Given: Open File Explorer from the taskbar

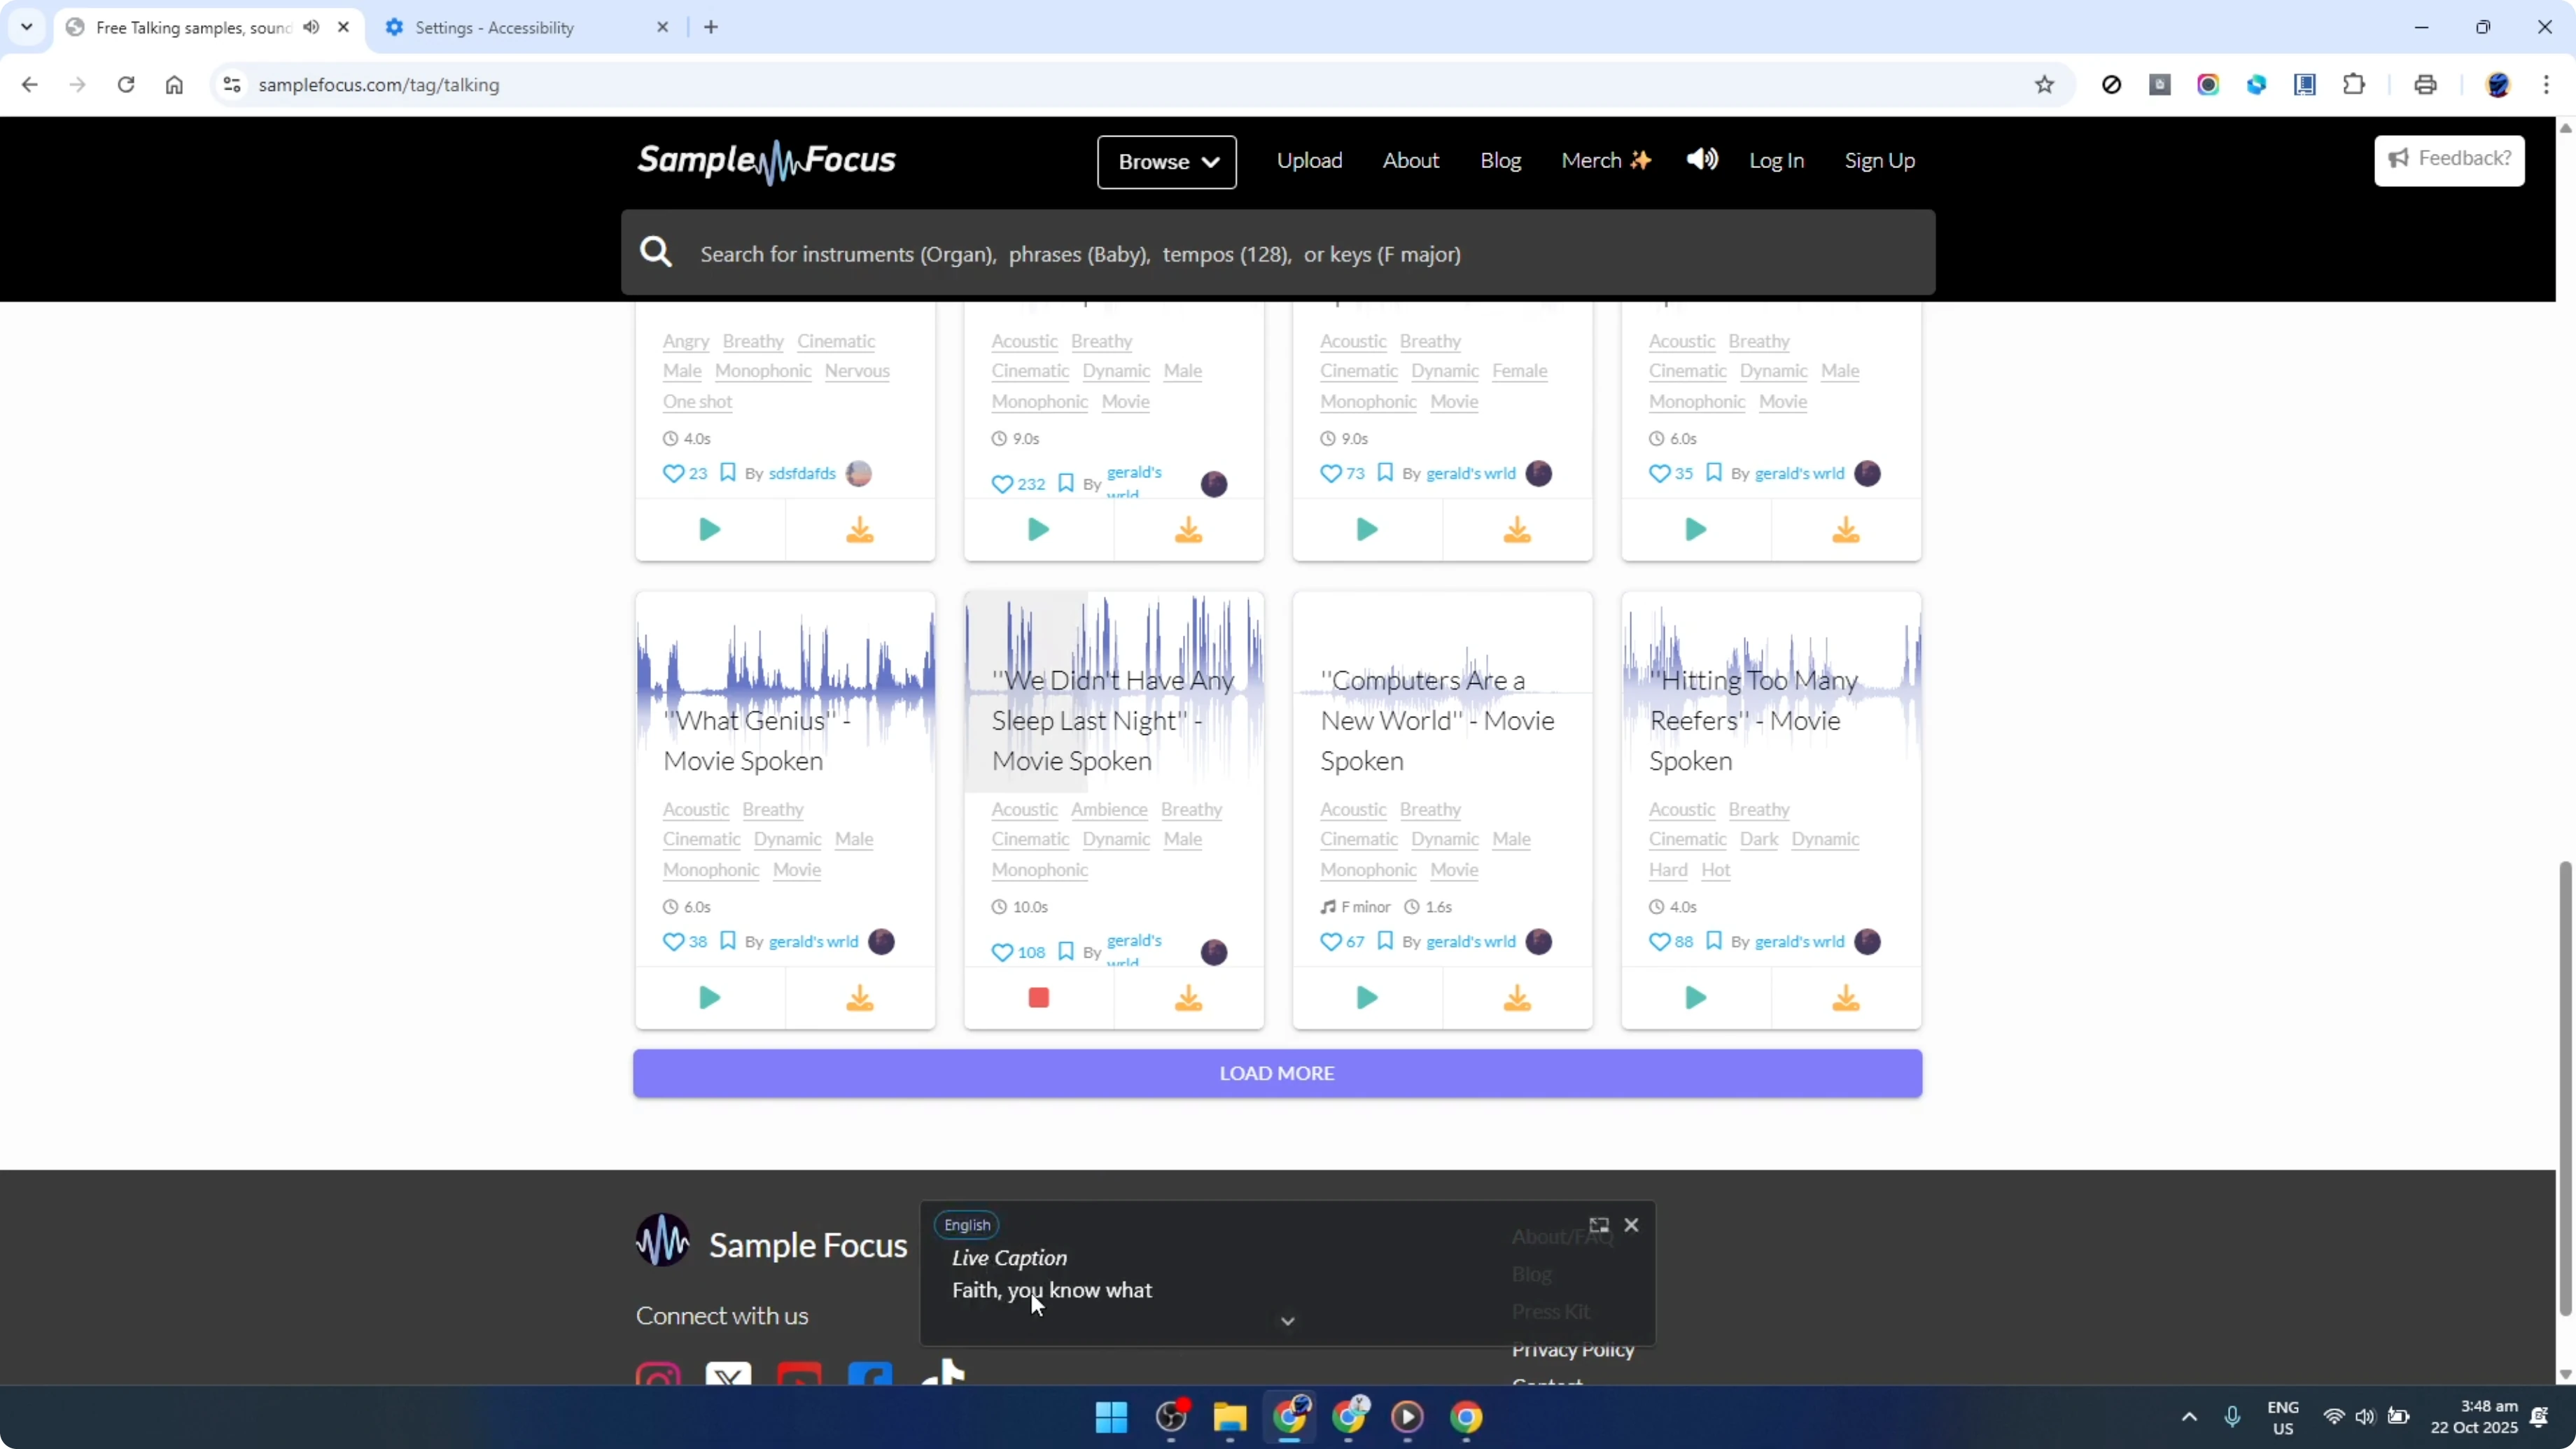Looking at the screenshot, I should [x=1229, y=1417].
